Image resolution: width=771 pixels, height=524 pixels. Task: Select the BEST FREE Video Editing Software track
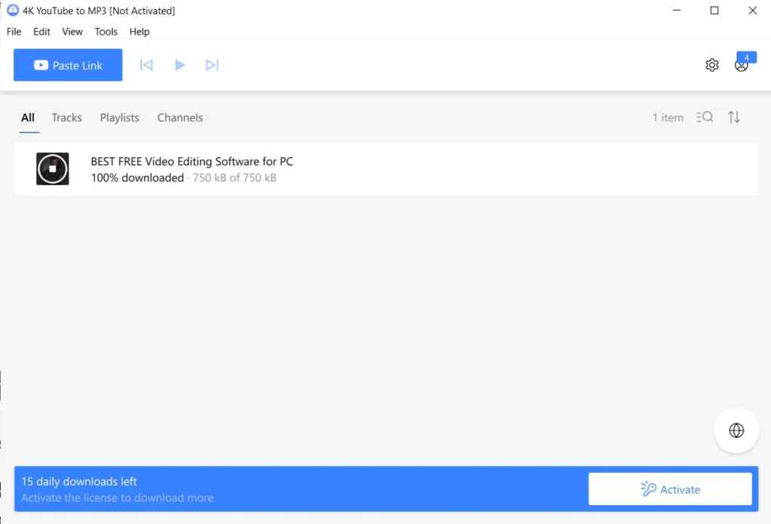tap(191, 161)
